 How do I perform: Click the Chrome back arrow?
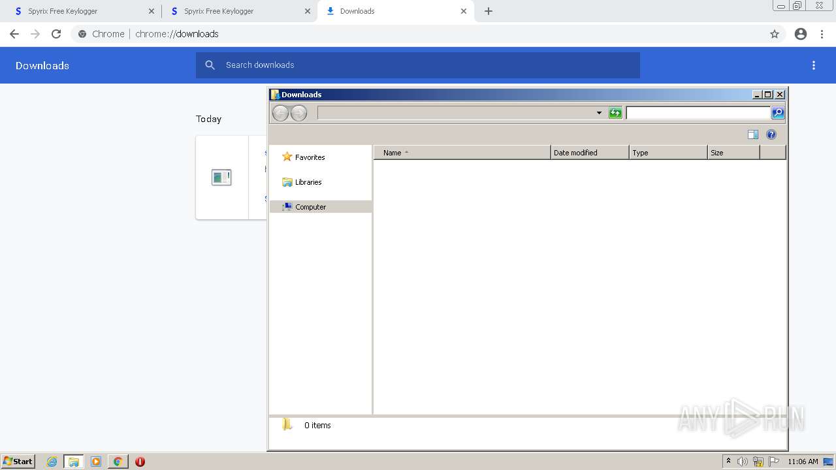[x=14, y=34]
